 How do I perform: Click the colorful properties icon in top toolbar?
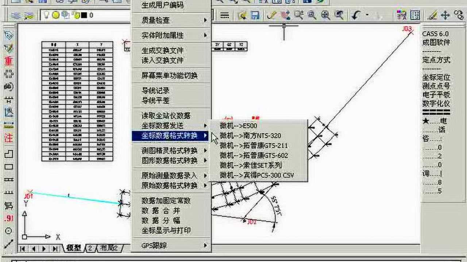(401, 15)
